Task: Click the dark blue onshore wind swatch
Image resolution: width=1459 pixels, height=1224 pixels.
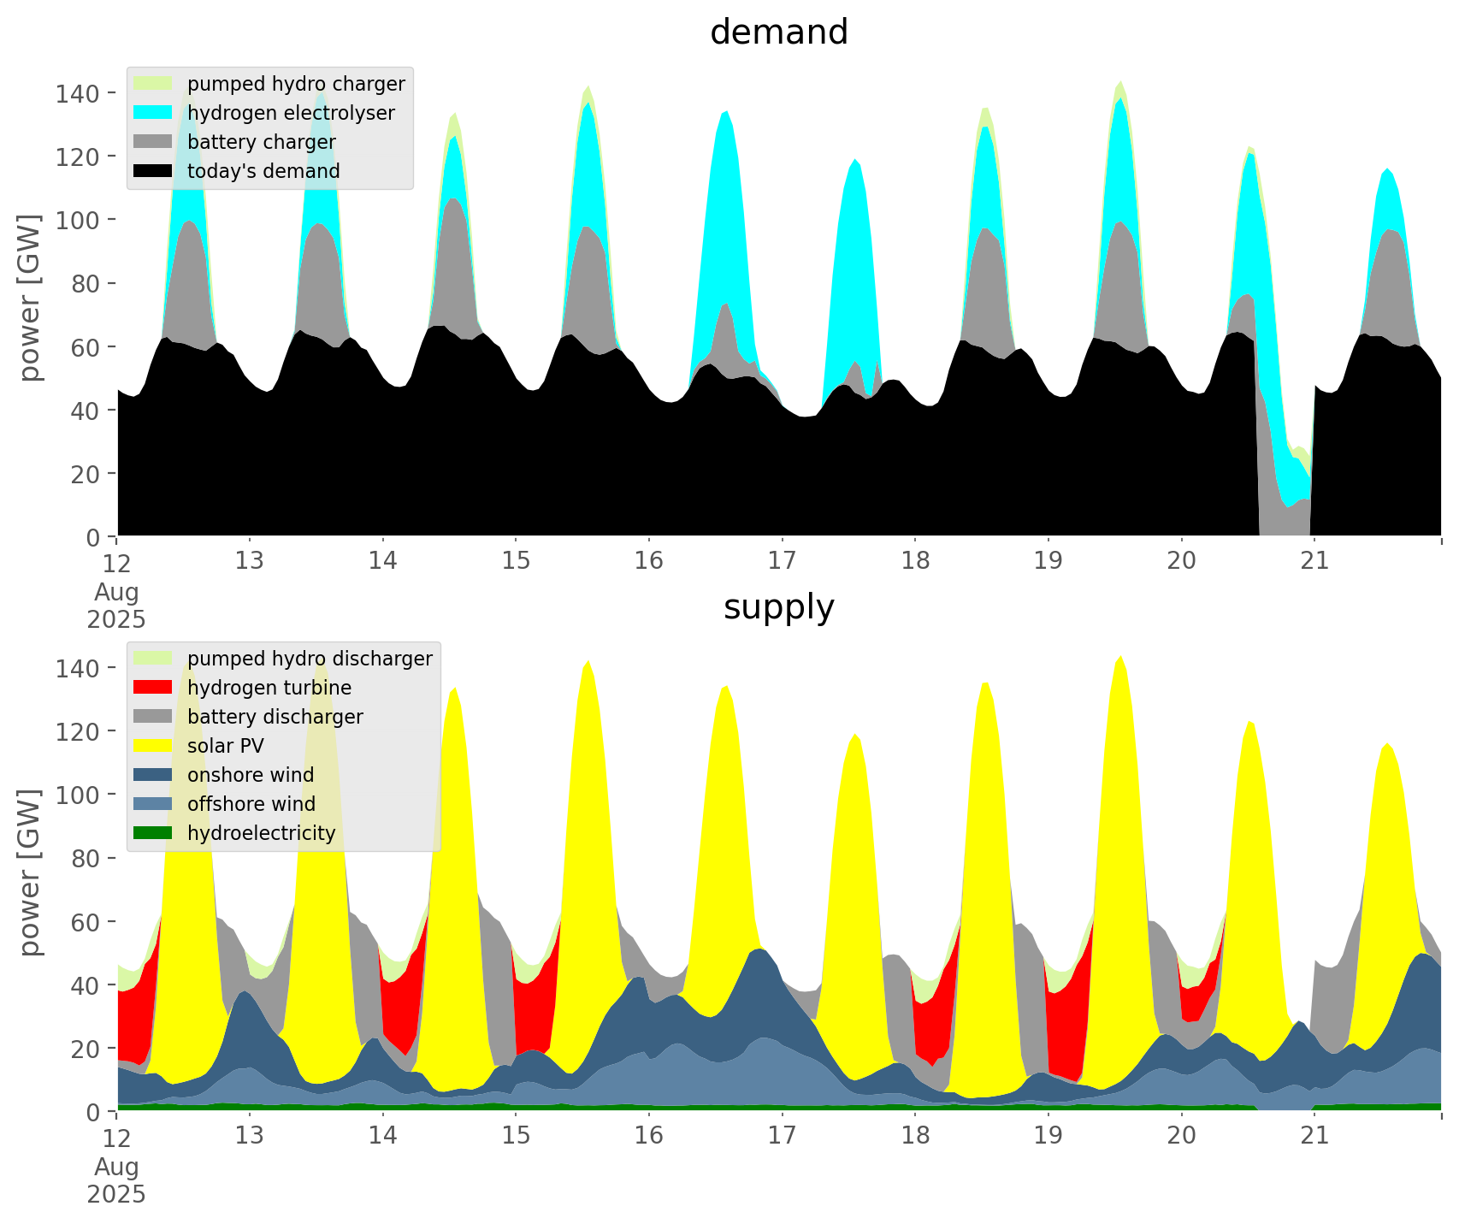Action: tap(153, 775)
